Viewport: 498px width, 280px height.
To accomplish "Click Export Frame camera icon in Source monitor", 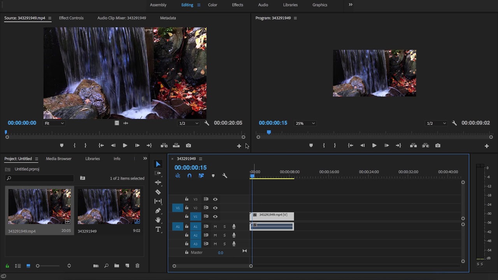I will pos(188,145).
